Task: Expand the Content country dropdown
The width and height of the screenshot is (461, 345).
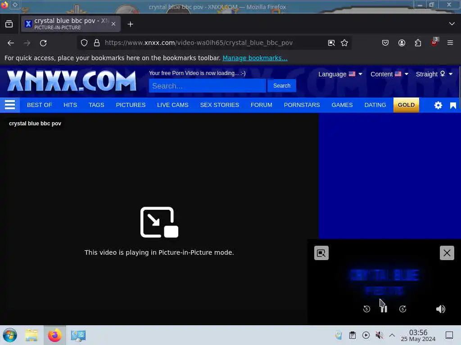Action: click(x=389, y=74)
